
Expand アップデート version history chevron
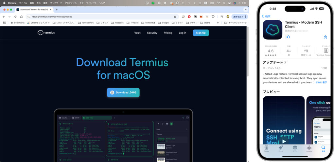285,62
